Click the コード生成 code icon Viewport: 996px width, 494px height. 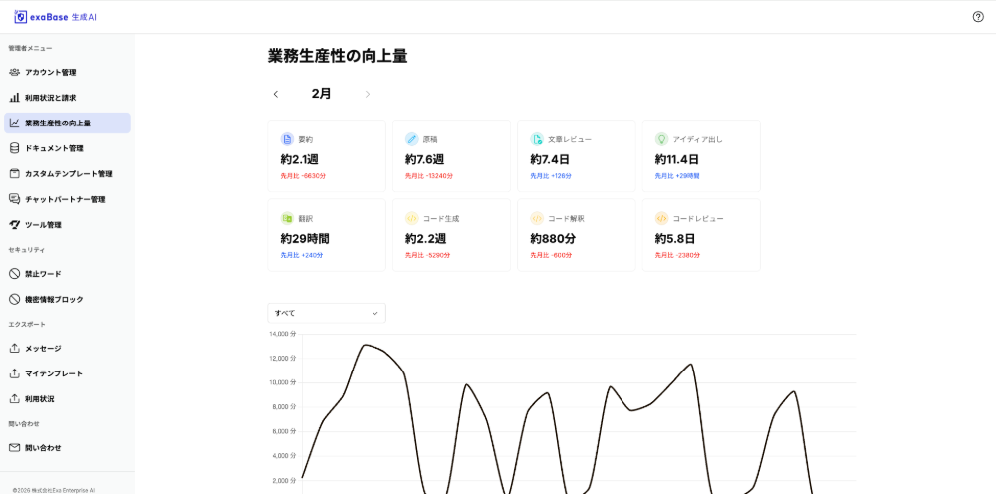[411, 218]
